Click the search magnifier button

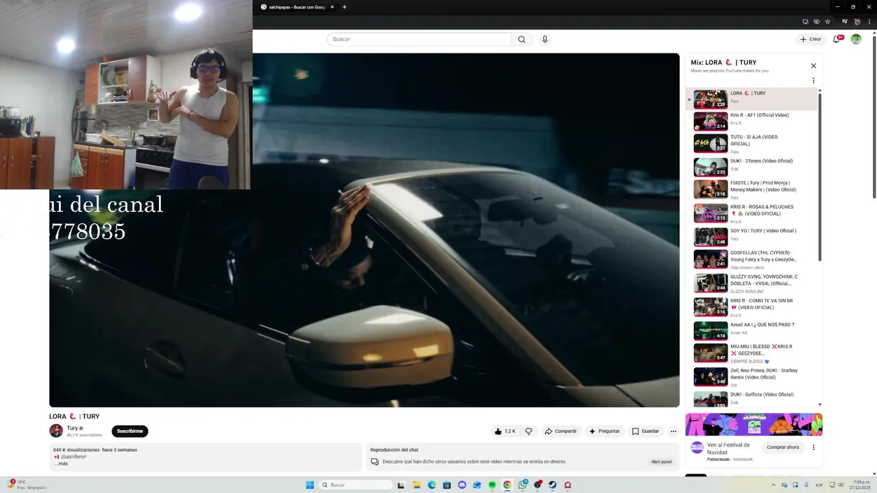point(521,39)
